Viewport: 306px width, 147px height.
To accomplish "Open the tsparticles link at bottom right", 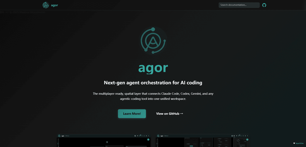I will 299,143.
